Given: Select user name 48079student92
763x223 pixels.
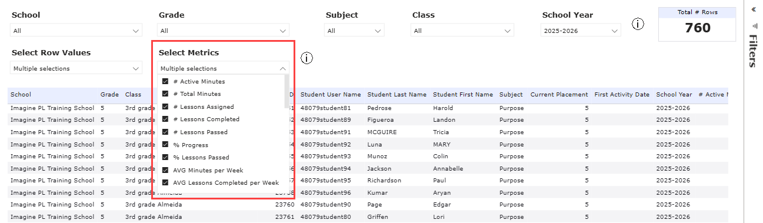Looking at the screenshot, I should [325, 144].
